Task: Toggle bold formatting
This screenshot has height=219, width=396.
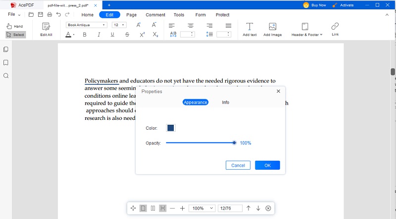Action: pyautogui.click(x=85, y=35)
